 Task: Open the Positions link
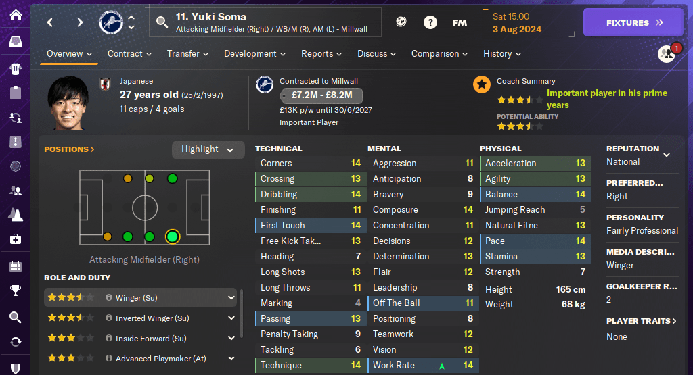coord(69,149)
